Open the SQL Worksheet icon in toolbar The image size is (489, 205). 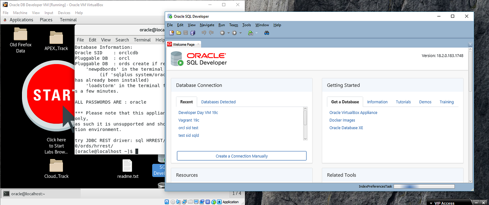(250, 33)
